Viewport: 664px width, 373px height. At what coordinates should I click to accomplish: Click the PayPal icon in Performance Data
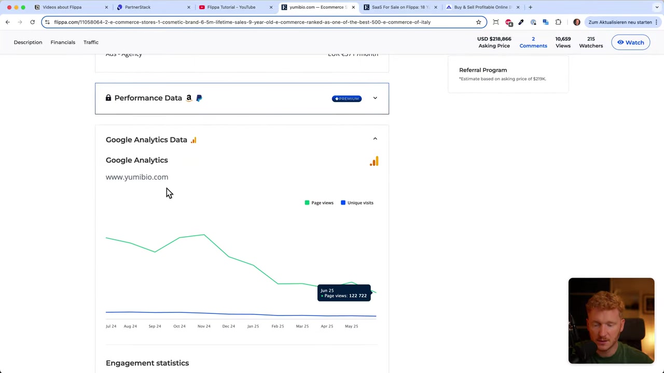coord(199,98)
